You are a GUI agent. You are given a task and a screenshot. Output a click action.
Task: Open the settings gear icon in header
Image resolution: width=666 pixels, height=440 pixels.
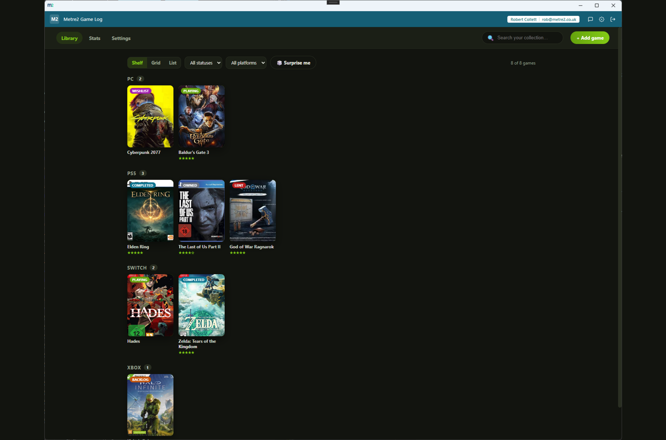click(x=602, y=19)
